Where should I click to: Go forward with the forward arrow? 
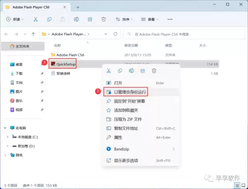(x=16, y=34)
